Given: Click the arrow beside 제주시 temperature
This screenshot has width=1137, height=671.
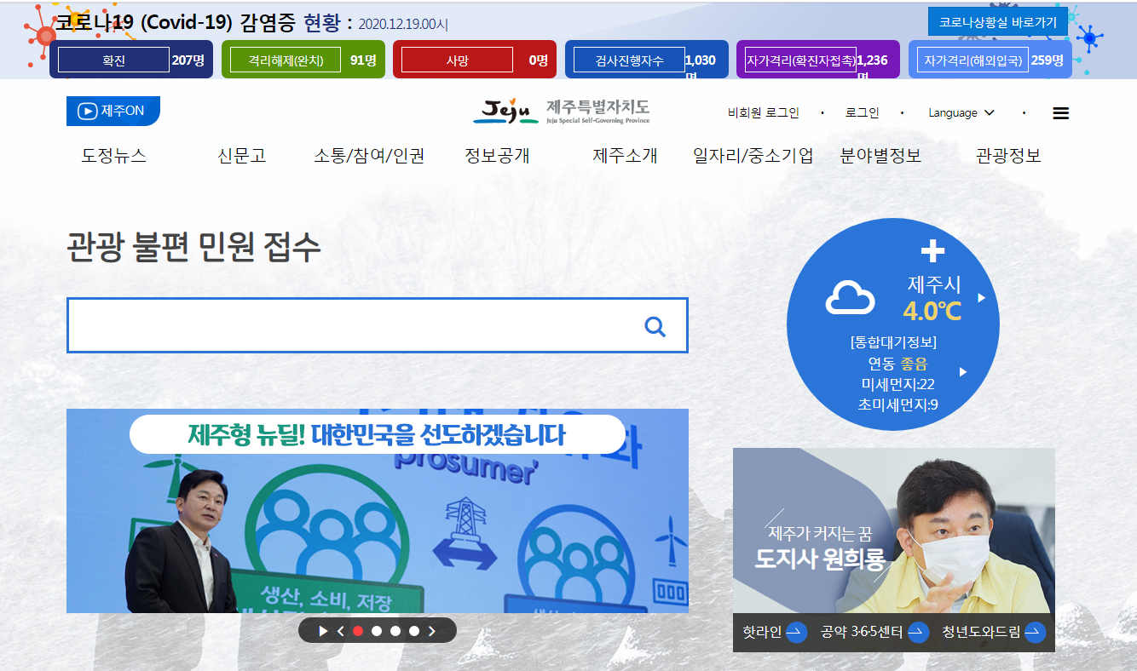Looking at the screenshot, I should tap(981, 298).
